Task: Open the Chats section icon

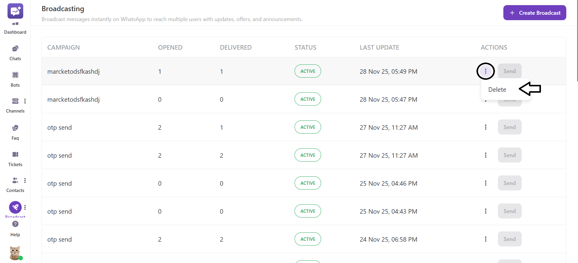Action: [x=15, y=49]
